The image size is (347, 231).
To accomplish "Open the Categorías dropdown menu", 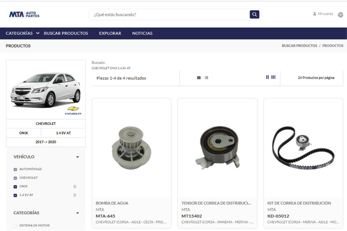I will pyautogui.click(x=22, y=33).
